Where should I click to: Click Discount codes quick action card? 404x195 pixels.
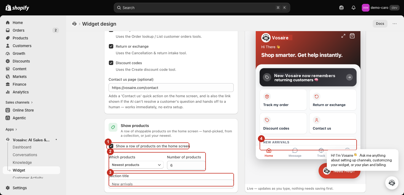click(x=283, y=123)
